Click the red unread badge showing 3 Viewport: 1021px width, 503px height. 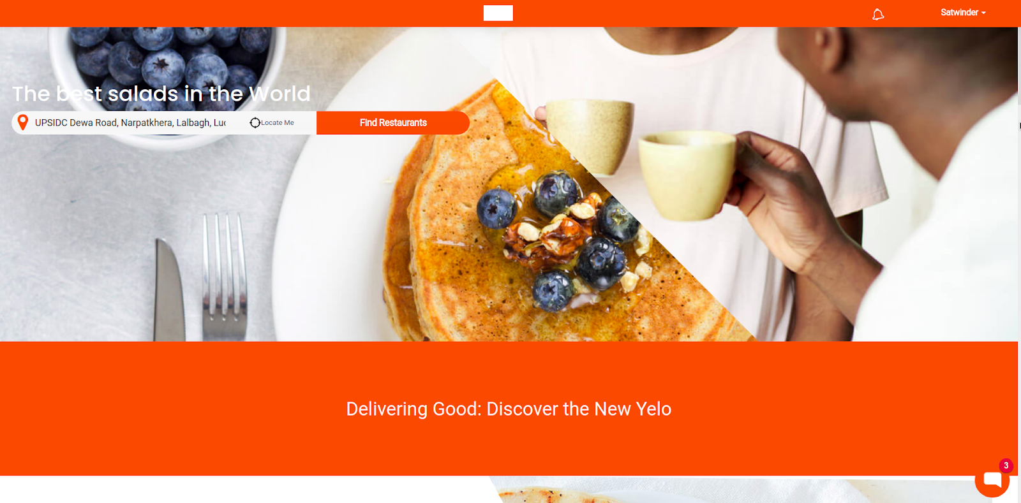pos(1006,465)
